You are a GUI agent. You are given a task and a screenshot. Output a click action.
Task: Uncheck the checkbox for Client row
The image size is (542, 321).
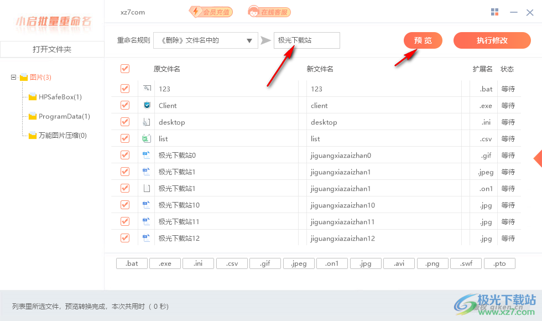pos(125,105)
